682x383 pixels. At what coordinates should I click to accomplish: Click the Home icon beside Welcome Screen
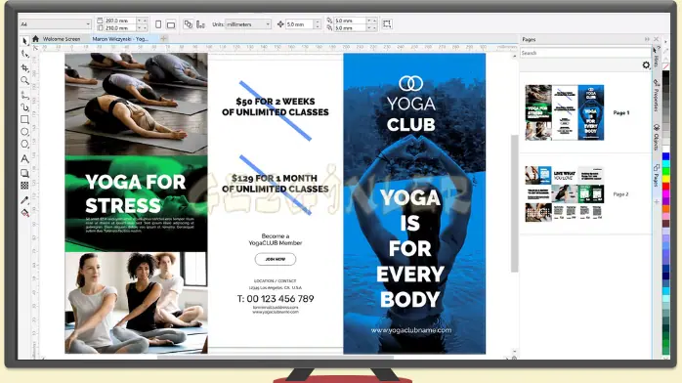point(36,39)
